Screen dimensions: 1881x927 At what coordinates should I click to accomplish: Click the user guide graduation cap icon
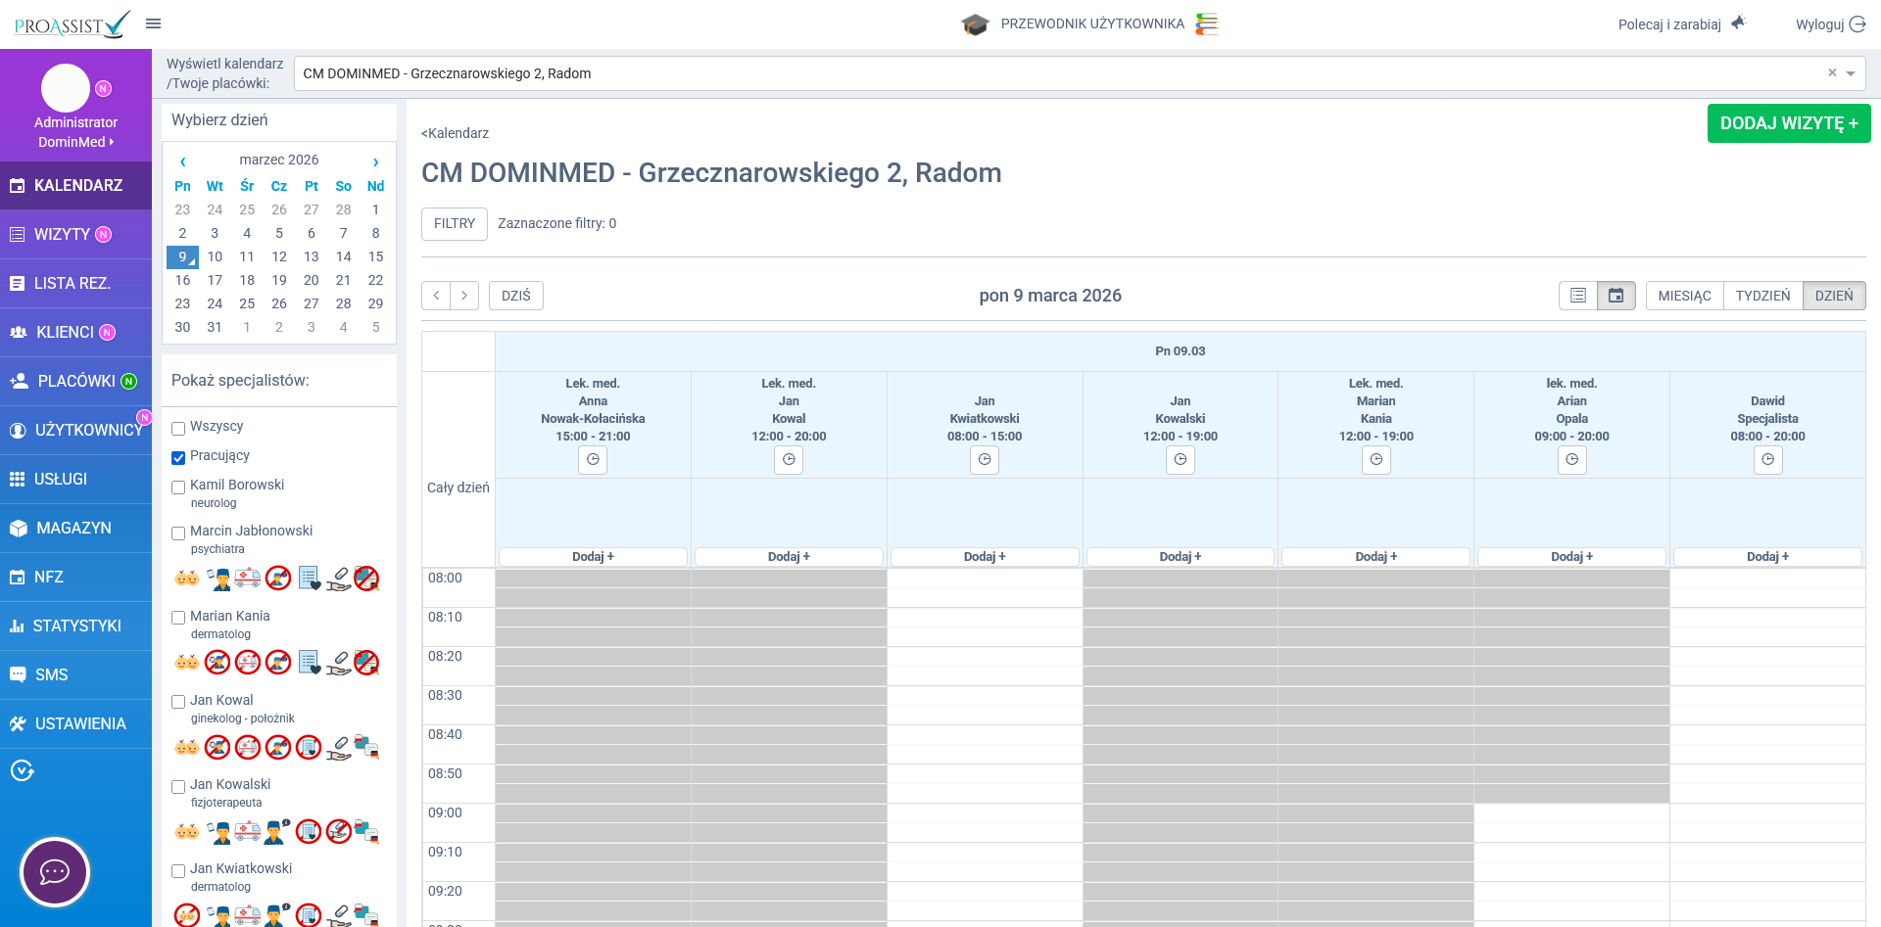coord(975,24)
